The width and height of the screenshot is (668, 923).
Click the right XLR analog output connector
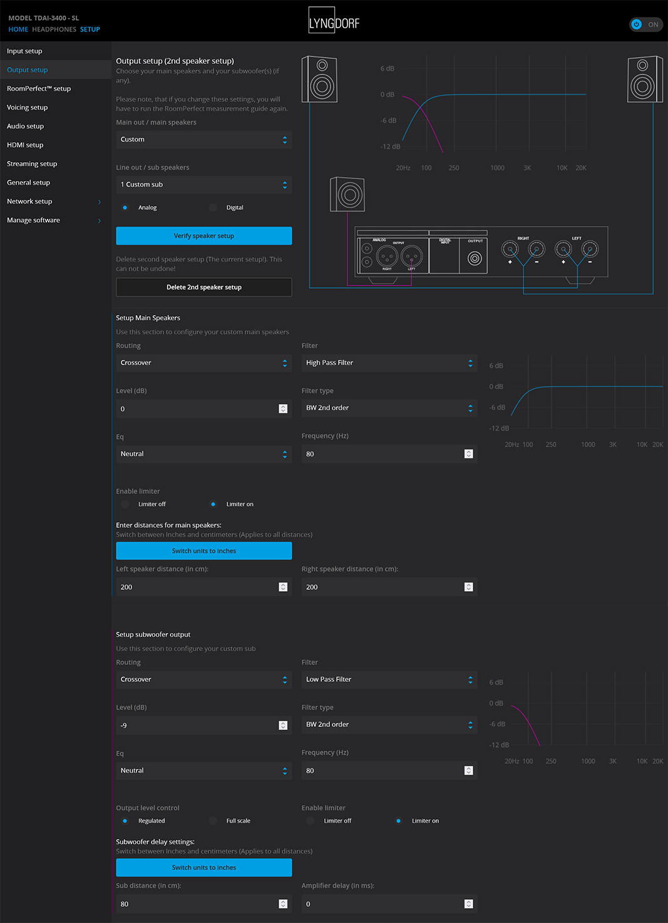pyautogui.click(x=387, y=255)
